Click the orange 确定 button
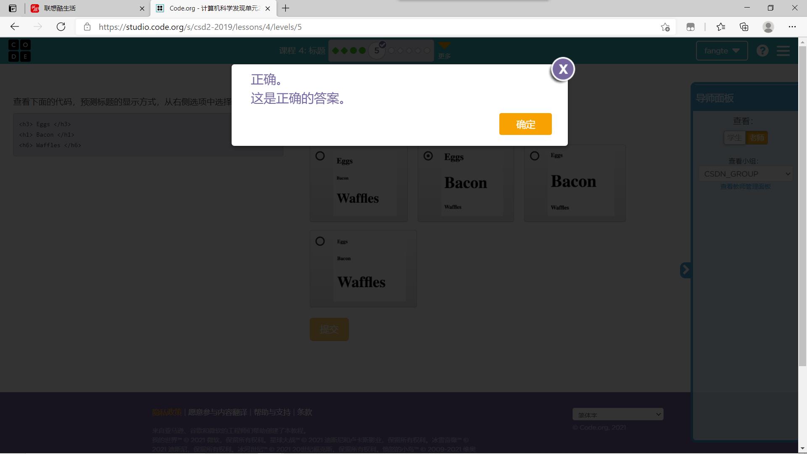 pos(525,124)
